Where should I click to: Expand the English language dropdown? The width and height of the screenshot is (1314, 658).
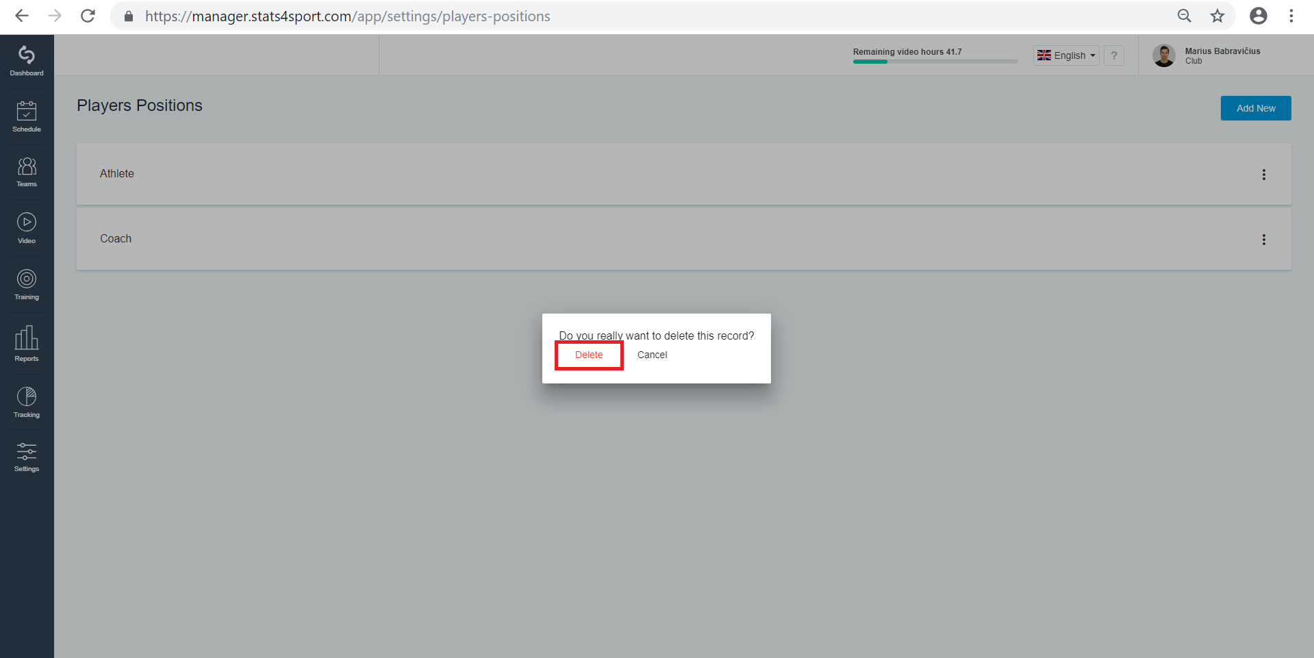point(1066,55)
